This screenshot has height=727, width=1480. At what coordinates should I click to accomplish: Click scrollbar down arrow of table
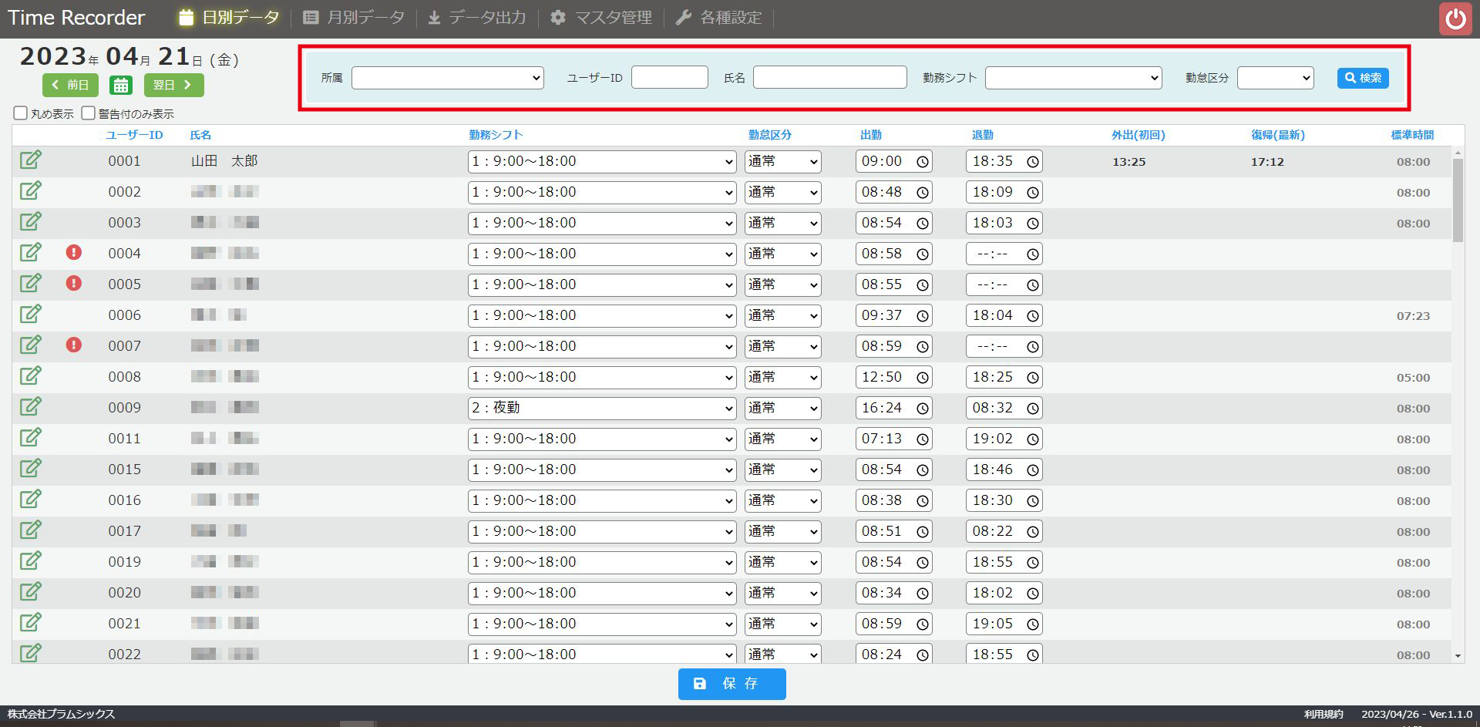(x=1458, y=656)
